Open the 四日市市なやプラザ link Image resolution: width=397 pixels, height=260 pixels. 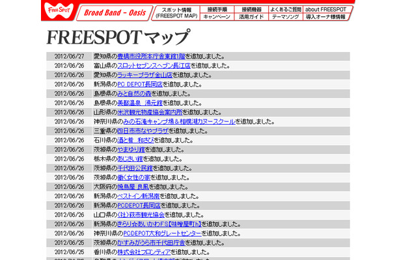(x=143, y=131)
